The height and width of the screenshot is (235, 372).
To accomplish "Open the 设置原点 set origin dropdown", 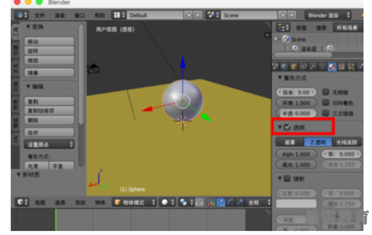I will point(49,144).
